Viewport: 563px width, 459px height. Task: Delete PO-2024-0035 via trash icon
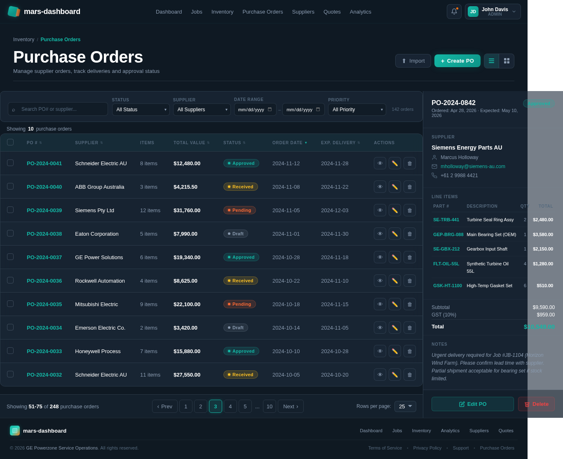pos(410,304)
